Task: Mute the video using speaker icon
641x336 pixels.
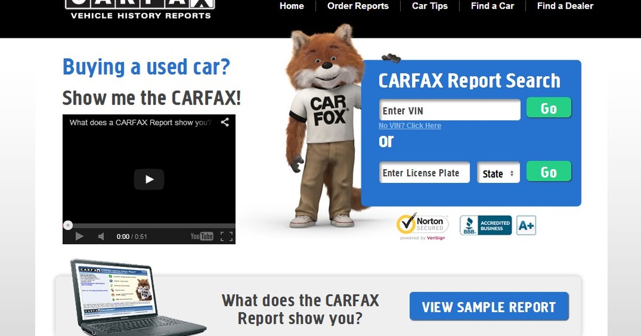Action: (101, 236)
